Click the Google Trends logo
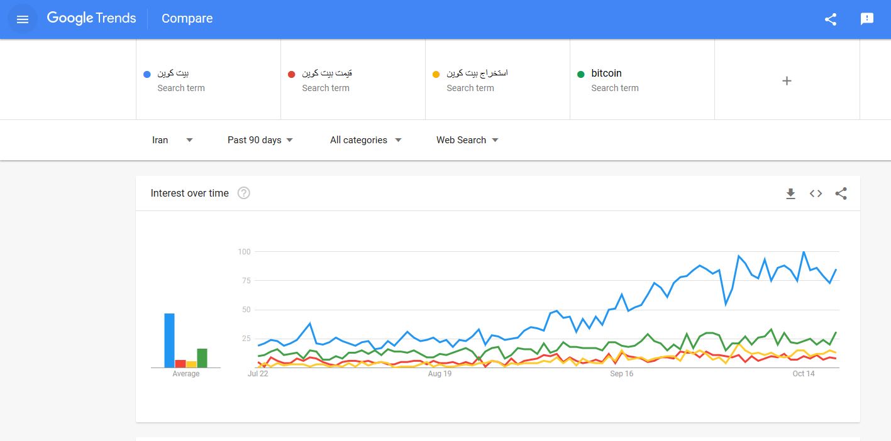The height and width of the screenshot is (441, 891). point(91,18)
